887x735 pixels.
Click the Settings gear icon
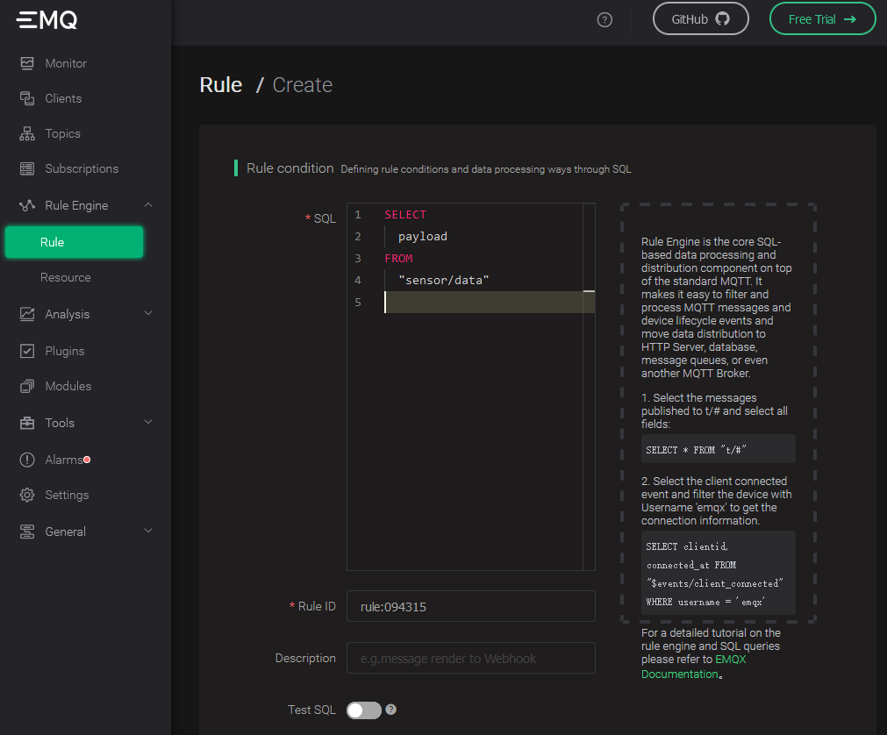pyautogui.click(x=29, y=495)
